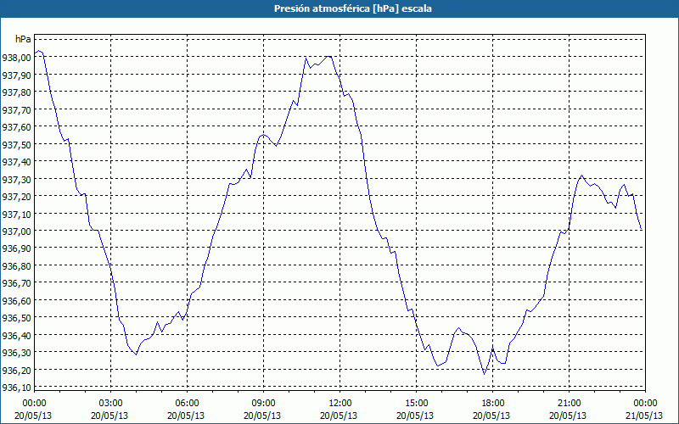Select the 937,20 y-axis value
679x424 pixels.
pyautogui.click(x=16, y=196)
